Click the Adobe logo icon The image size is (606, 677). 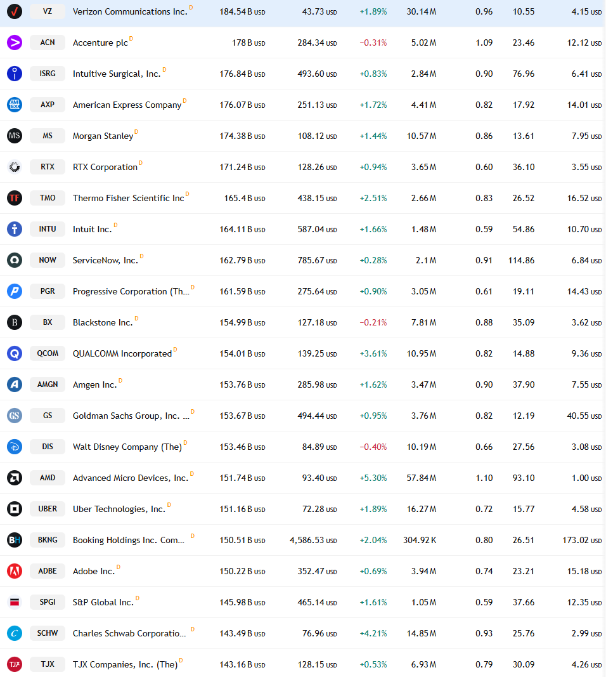[14, 571]
